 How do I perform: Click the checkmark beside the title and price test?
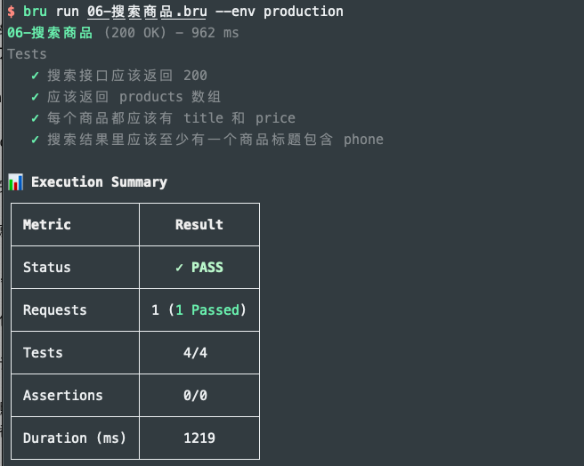coord(35,118)
